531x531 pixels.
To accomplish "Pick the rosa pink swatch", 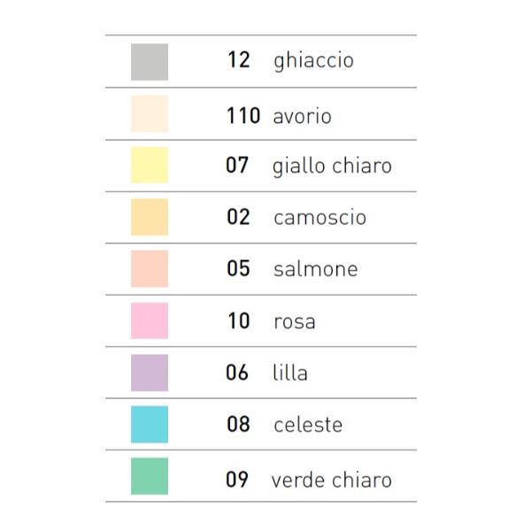I will tap(150, 320).
